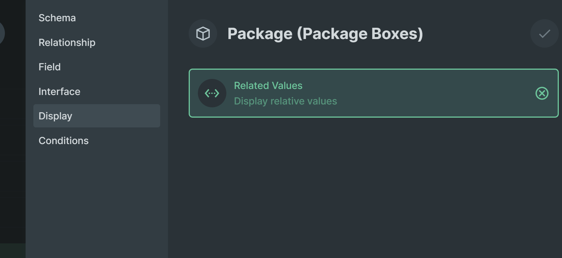Click the Related Values card

pyautogui.click(x=345, y=93)
